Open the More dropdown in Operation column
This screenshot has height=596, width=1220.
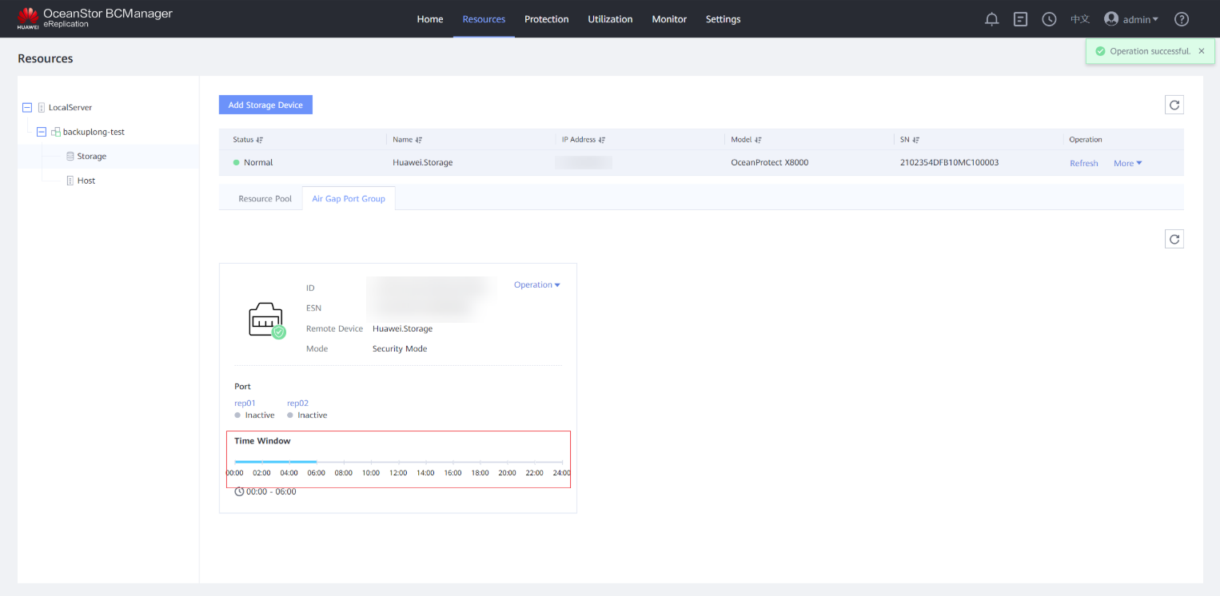1127,163
